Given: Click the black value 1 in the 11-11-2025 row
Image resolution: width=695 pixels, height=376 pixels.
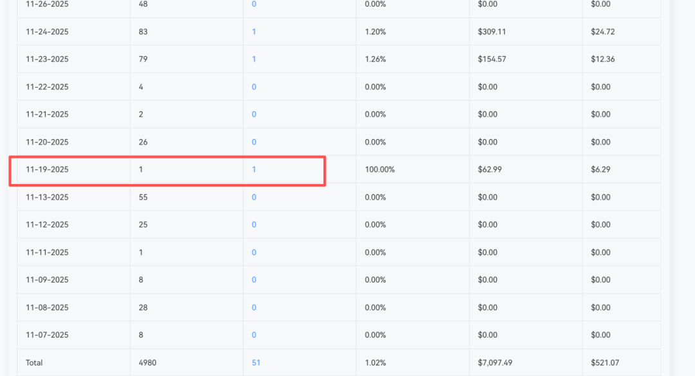Looking at the screenshot, I should click(141, 252).
